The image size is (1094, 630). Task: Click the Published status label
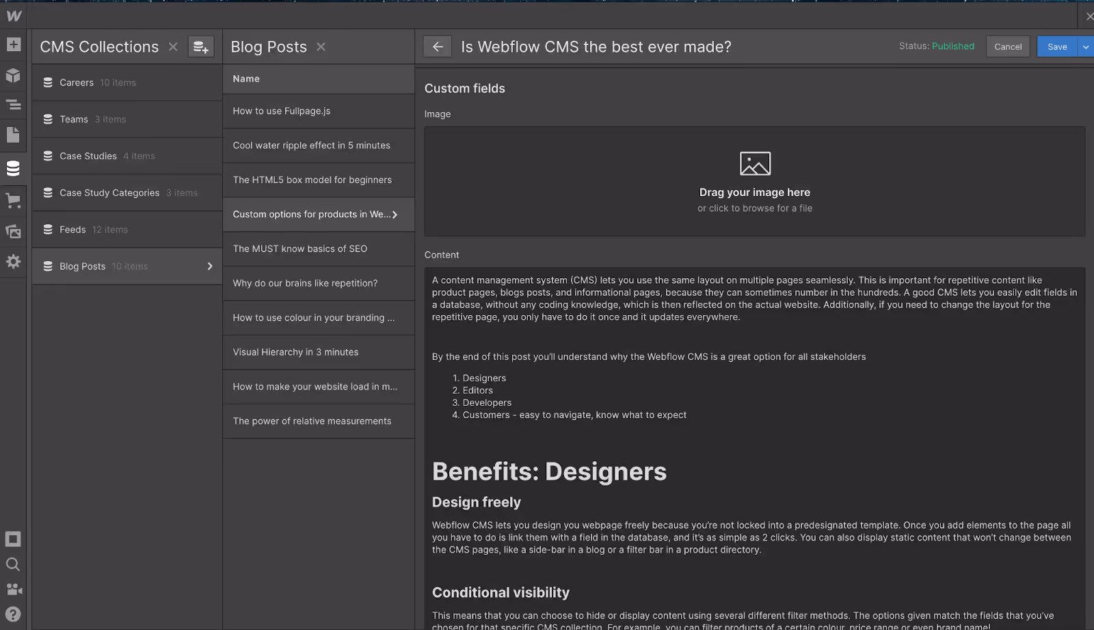(x=953, y=46)
